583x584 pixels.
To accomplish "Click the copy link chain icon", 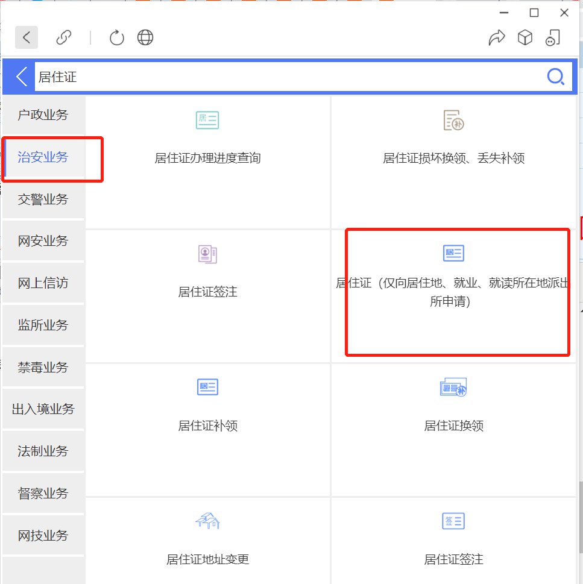I will click(63, 38).
